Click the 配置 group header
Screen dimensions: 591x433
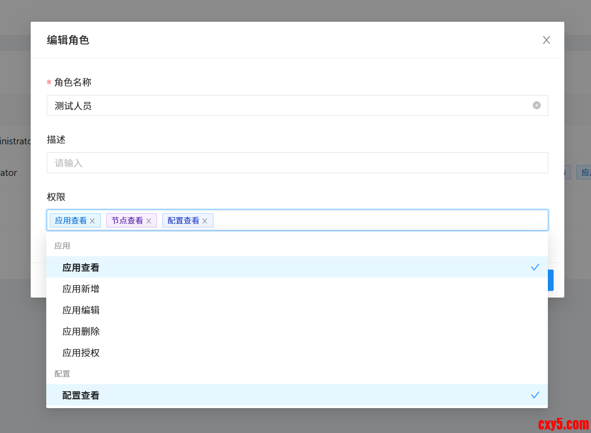pos(62,373)
